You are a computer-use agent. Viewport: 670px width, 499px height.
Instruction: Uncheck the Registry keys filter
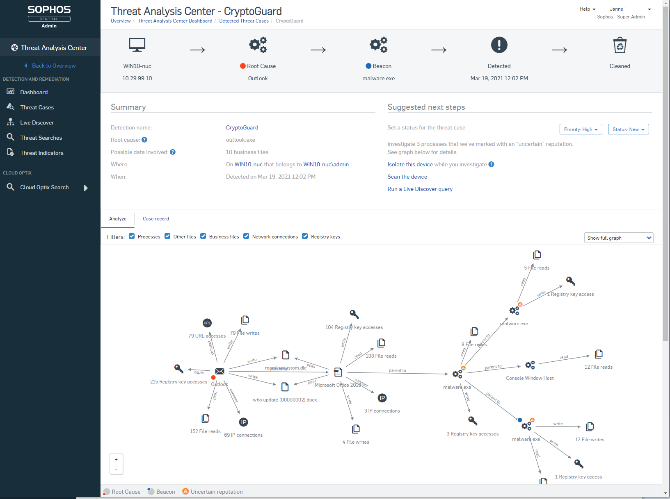305,236
